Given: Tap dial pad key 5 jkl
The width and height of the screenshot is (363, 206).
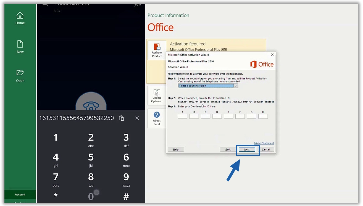Looking at the screenshot, I should point(91,160).
